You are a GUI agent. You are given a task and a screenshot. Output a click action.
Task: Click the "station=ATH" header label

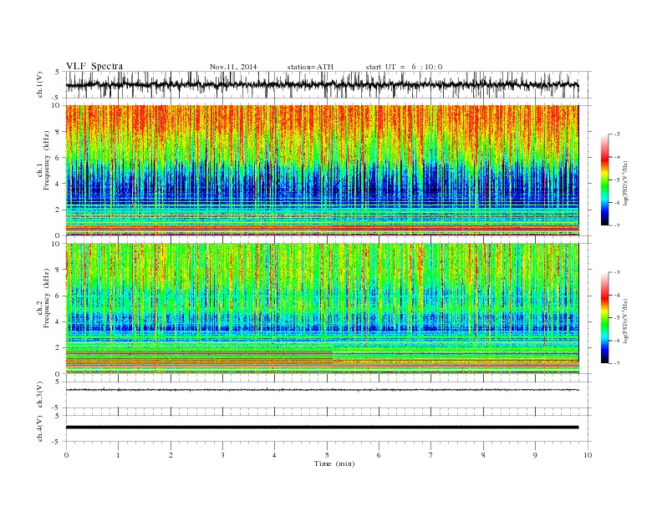click(x=310, y=67)
